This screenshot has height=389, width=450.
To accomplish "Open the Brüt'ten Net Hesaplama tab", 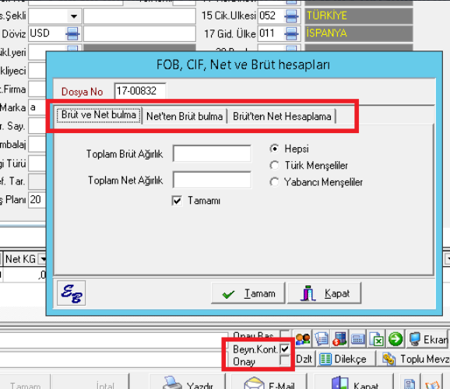I will tap(282, 117).
